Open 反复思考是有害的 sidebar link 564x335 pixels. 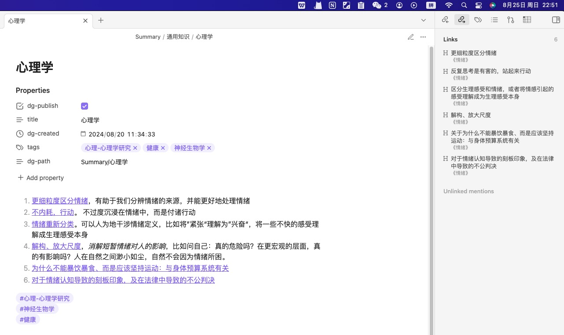coord(491,71)
